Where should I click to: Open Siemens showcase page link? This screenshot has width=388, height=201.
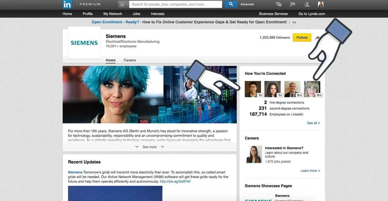coord(282,196)
